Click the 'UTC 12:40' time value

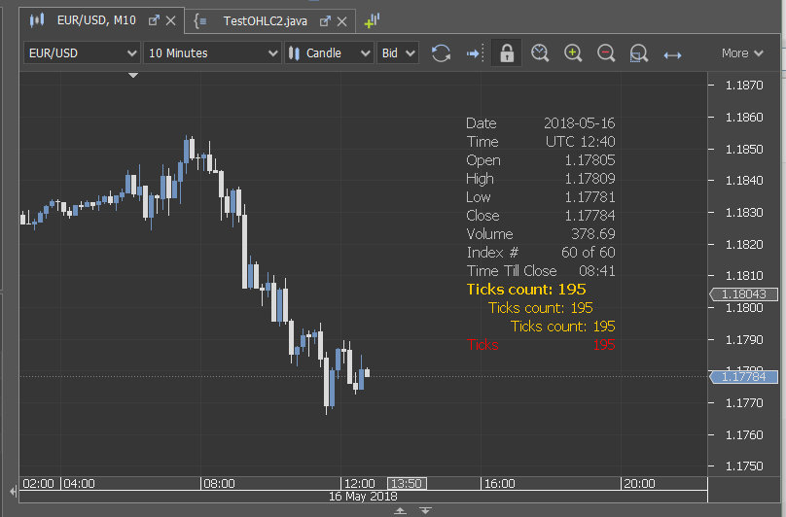pos(581,142)
